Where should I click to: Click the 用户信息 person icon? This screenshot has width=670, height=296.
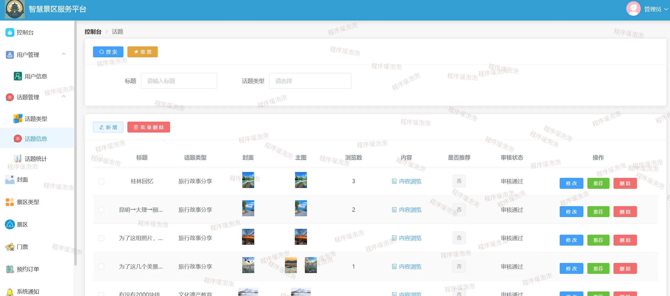18,76
